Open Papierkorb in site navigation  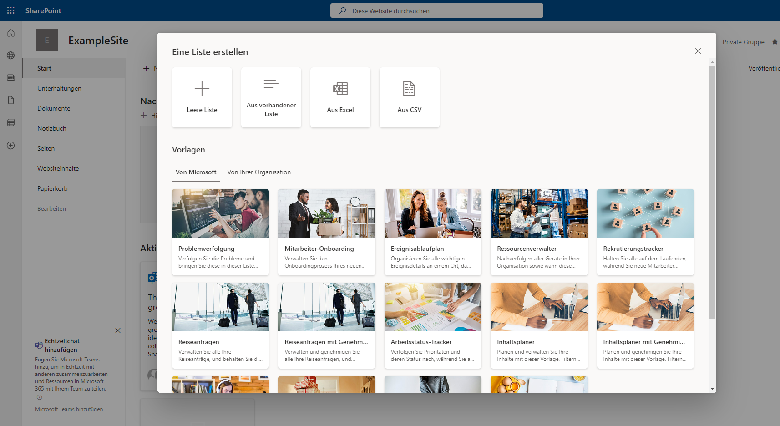tap(74, 188)
